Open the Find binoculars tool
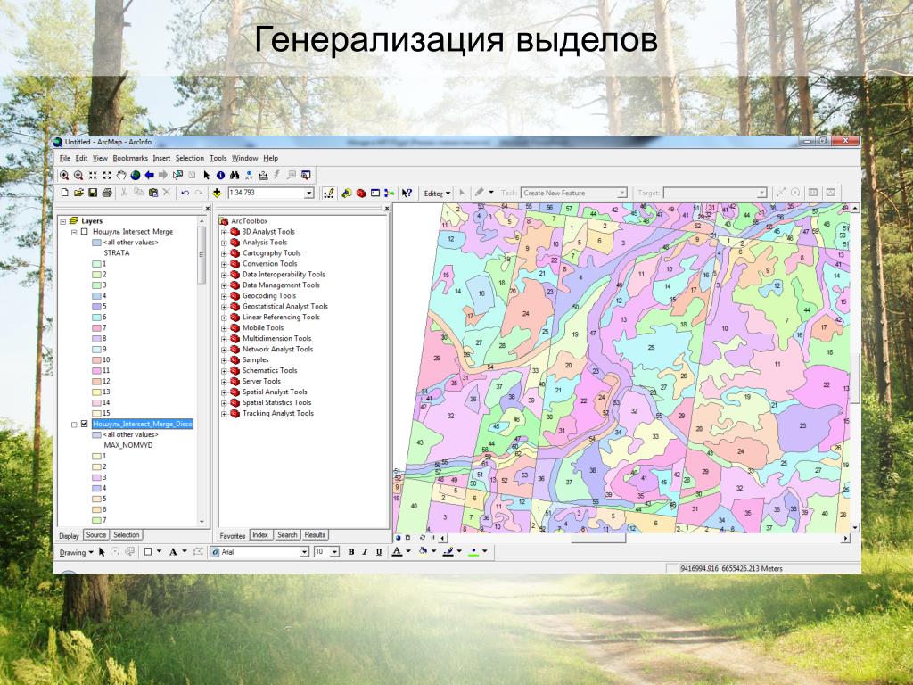This screenshot has height=685, width=913. [x=234, y=175]
